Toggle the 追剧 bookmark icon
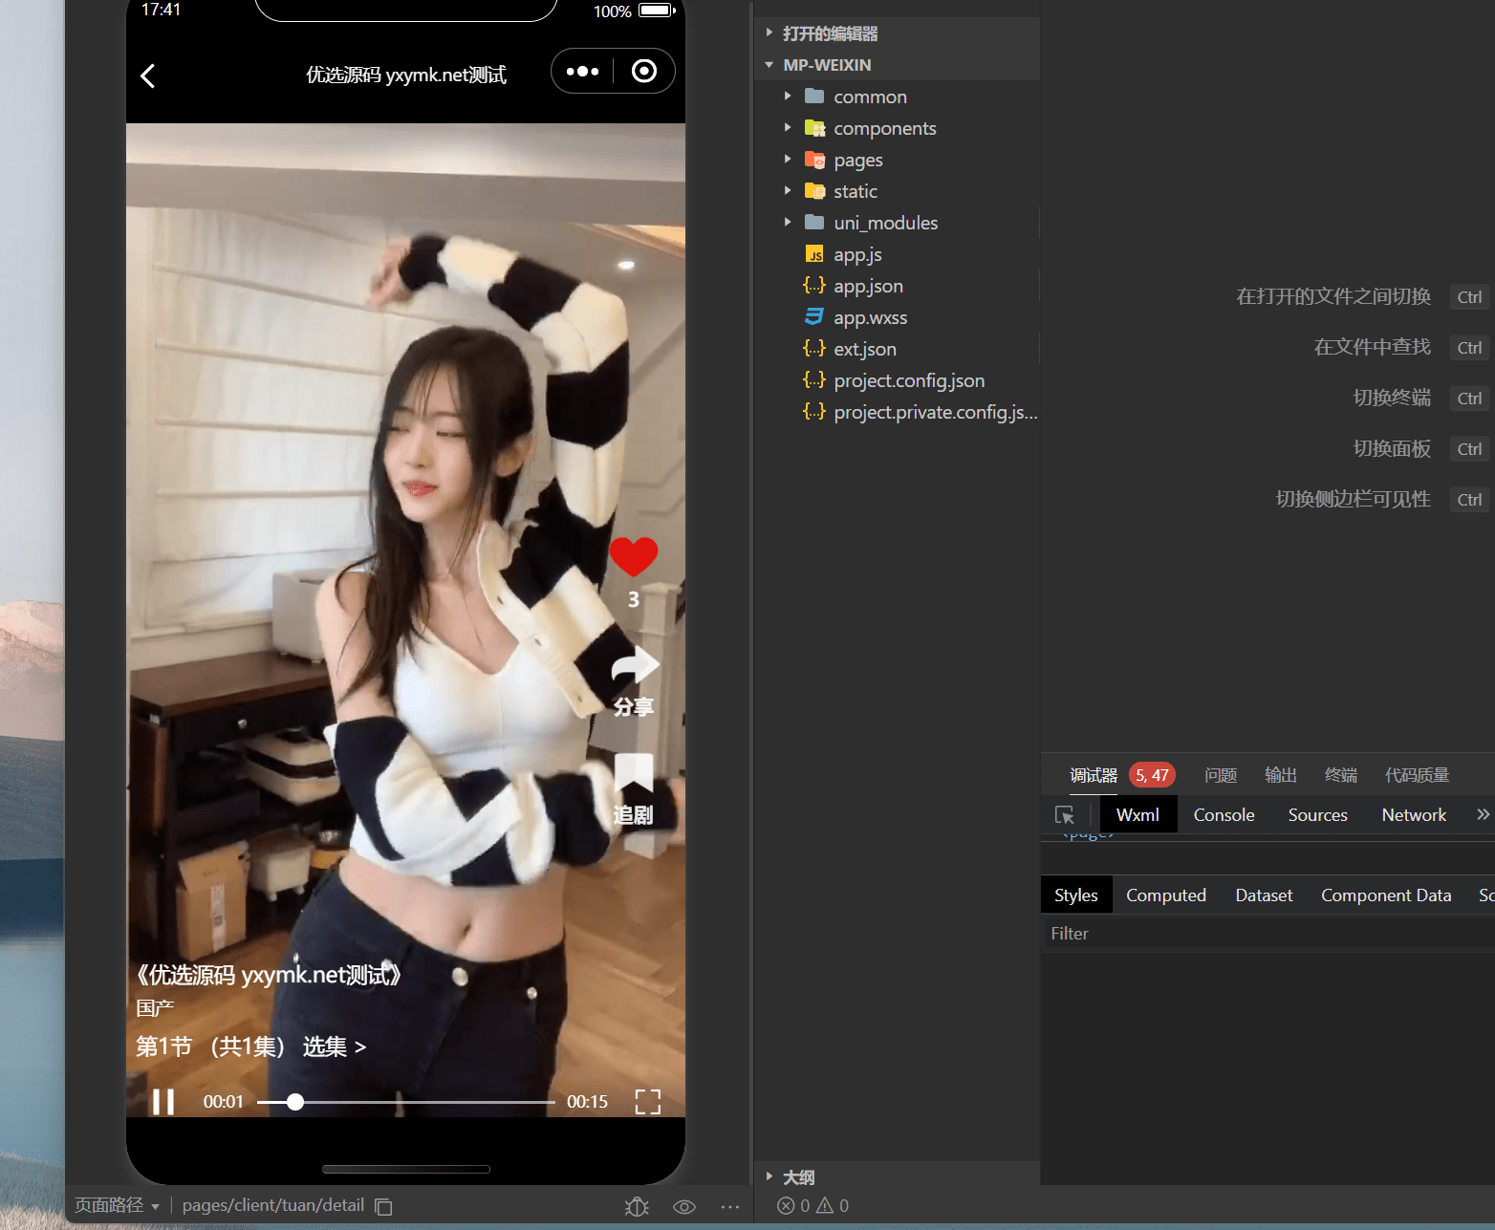 [x=633, y=772]
